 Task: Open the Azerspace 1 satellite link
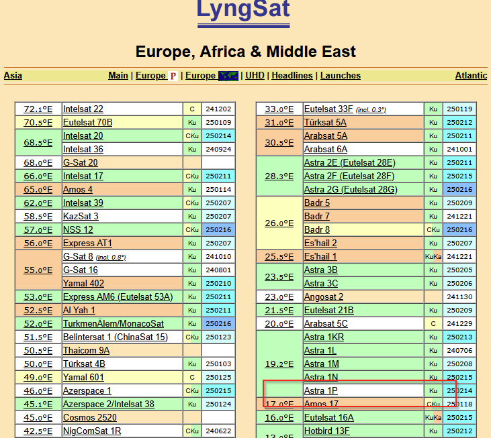pos(87,391)
